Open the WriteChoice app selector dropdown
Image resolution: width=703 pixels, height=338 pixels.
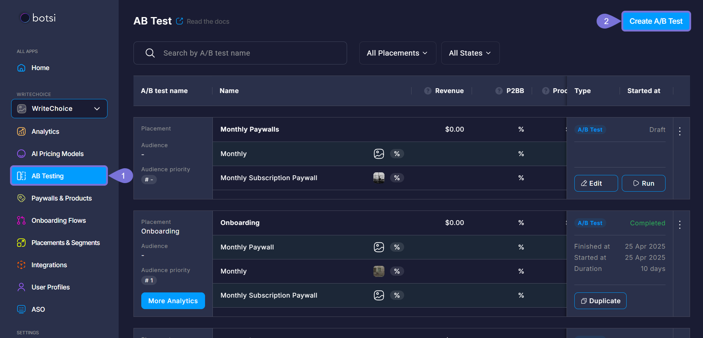click(x=59, y=109)
